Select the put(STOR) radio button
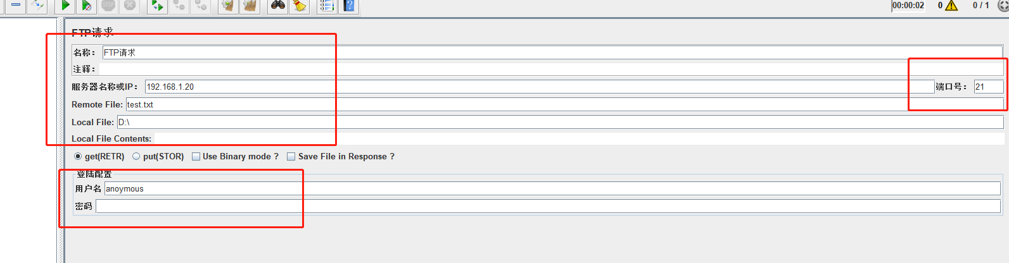1009x263 pixels. [158, 156]
